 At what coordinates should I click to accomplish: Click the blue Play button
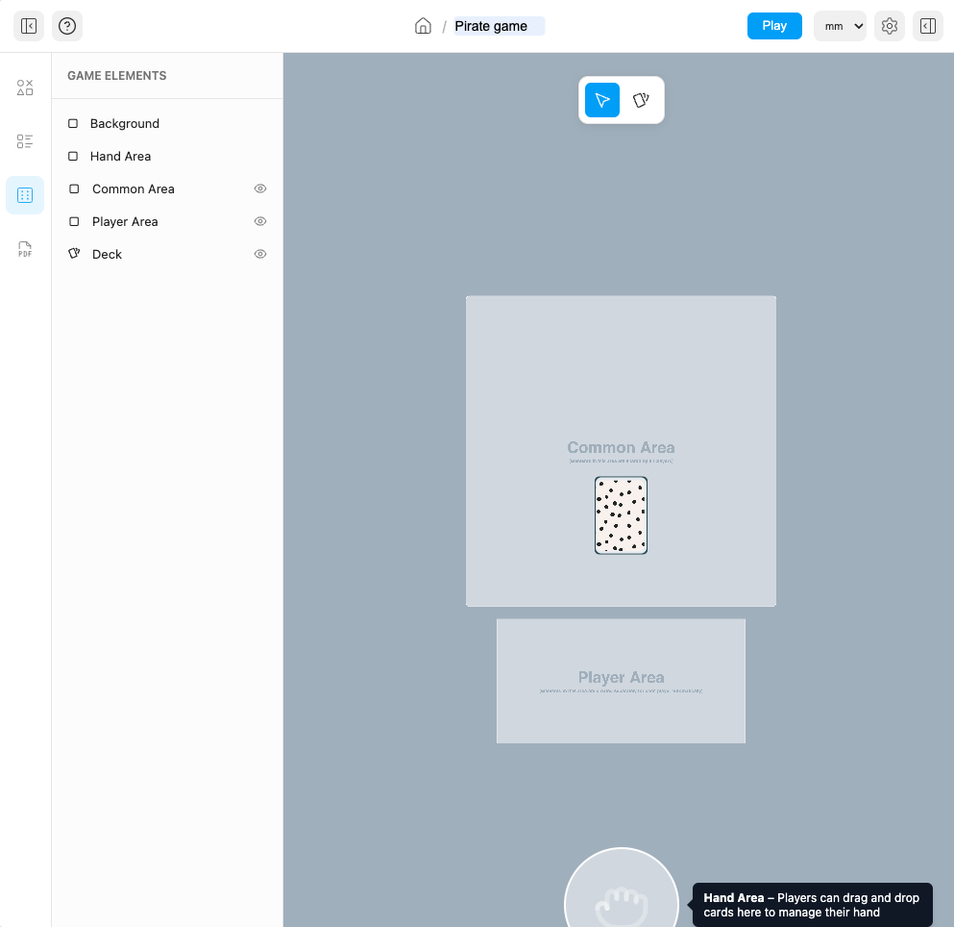[x=774, y=26]
